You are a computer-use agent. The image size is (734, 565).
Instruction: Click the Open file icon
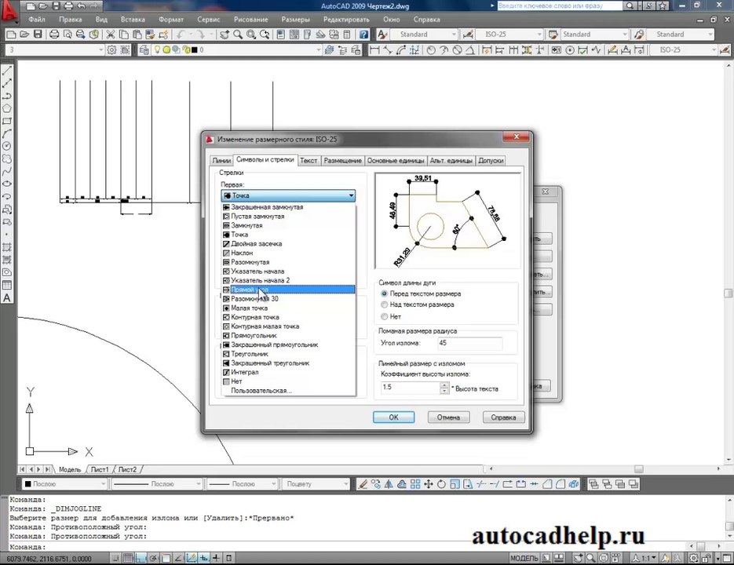tap(24, 35)
